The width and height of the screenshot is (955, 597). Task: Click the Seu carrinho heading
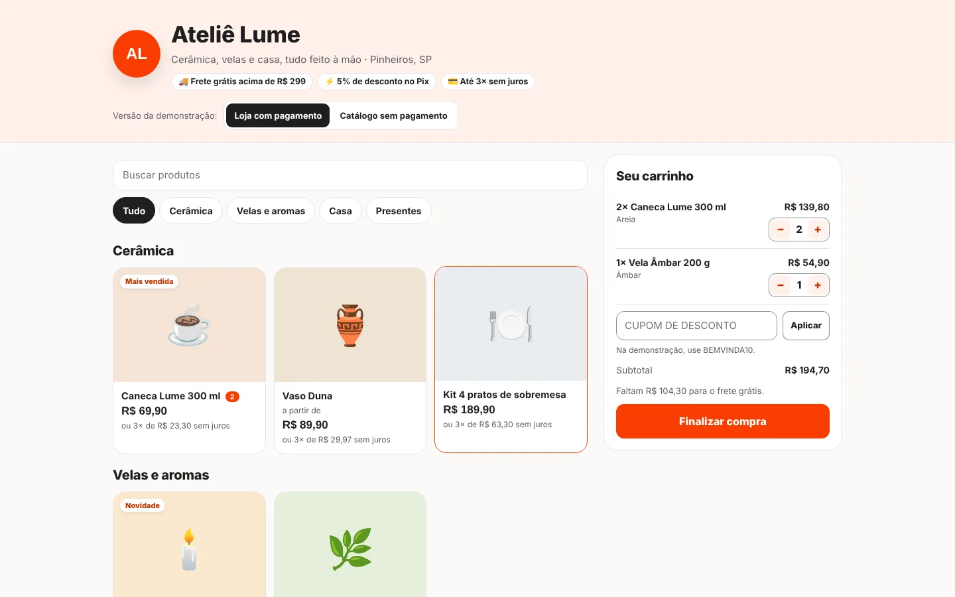pyautogui.click(x=655, y=176)
